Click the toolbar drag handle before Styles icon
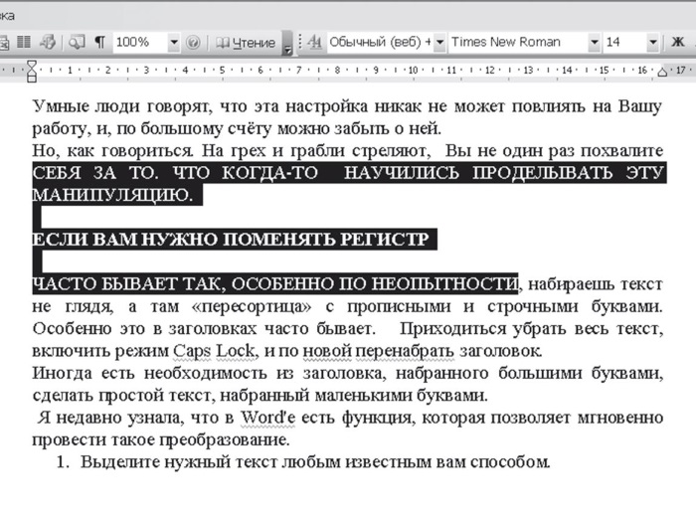The height and width of the screenshot is (519, 696). pos(300,42)
